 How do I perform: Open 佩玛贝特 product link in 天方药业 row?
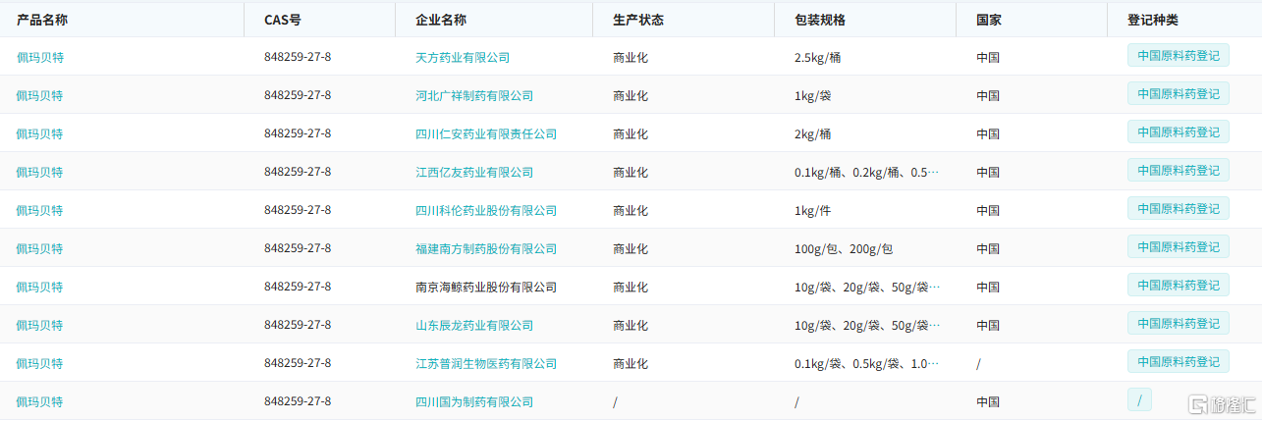pos(39,57)
